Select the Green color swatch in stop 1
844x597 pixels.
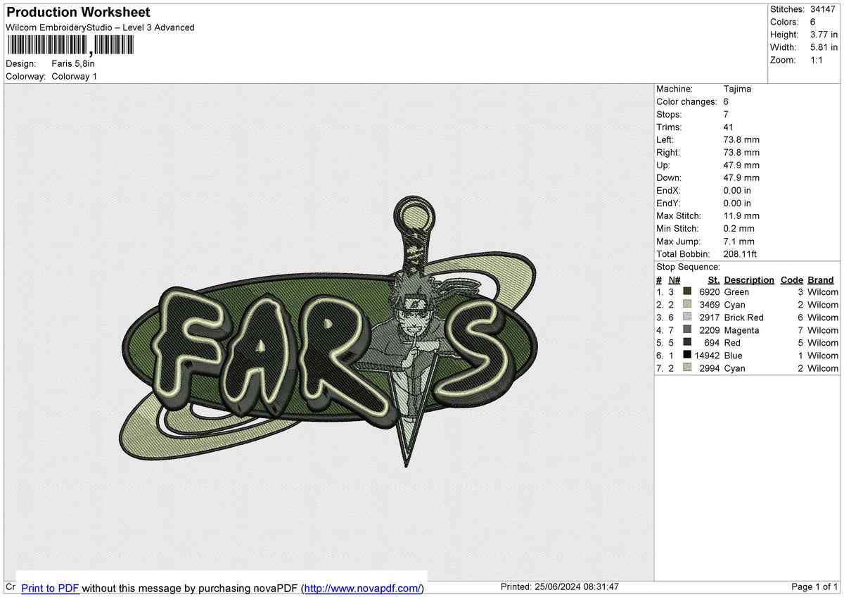coord(687,291)
